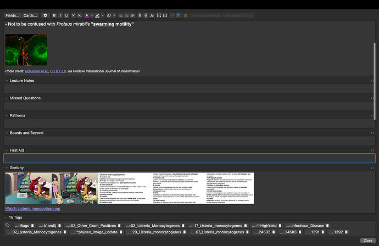The height and width of the screenshot is (246, 379).
Task: Collapse the Pathoma field
Action: point(7,115)
